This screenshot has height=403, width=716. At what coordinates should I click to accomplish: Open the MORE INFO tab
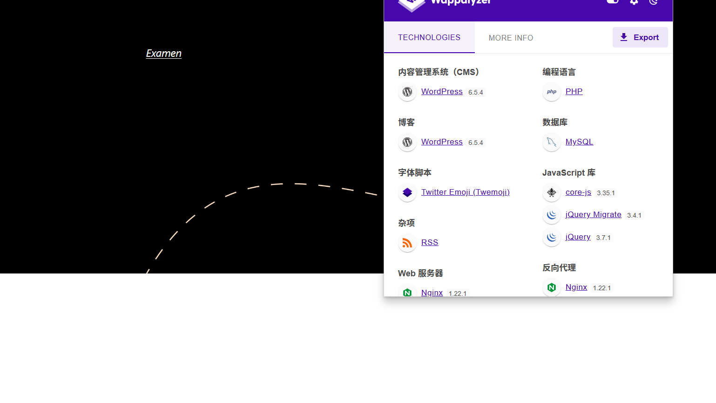point(511,38)
